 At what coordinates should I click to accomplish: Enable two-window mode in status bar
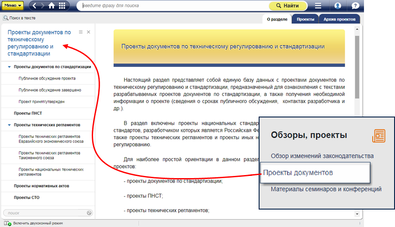37,223
